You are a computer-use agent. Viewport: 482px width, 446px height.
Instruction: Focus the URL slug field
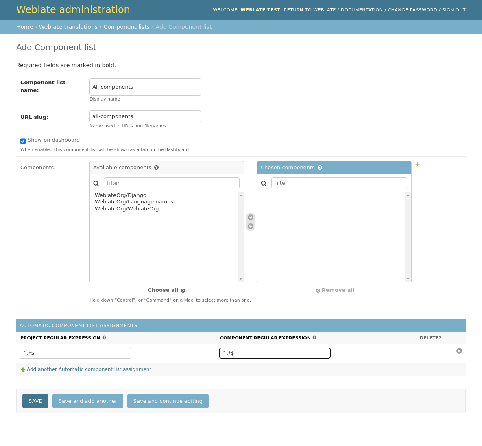point(145,116)
